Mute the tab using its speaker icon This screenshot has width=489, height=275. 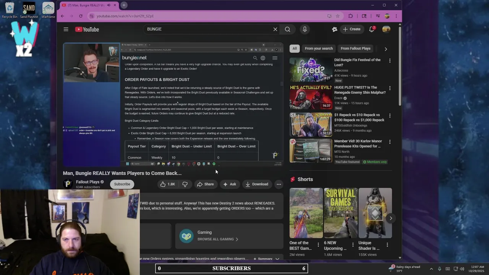point(108,5)
